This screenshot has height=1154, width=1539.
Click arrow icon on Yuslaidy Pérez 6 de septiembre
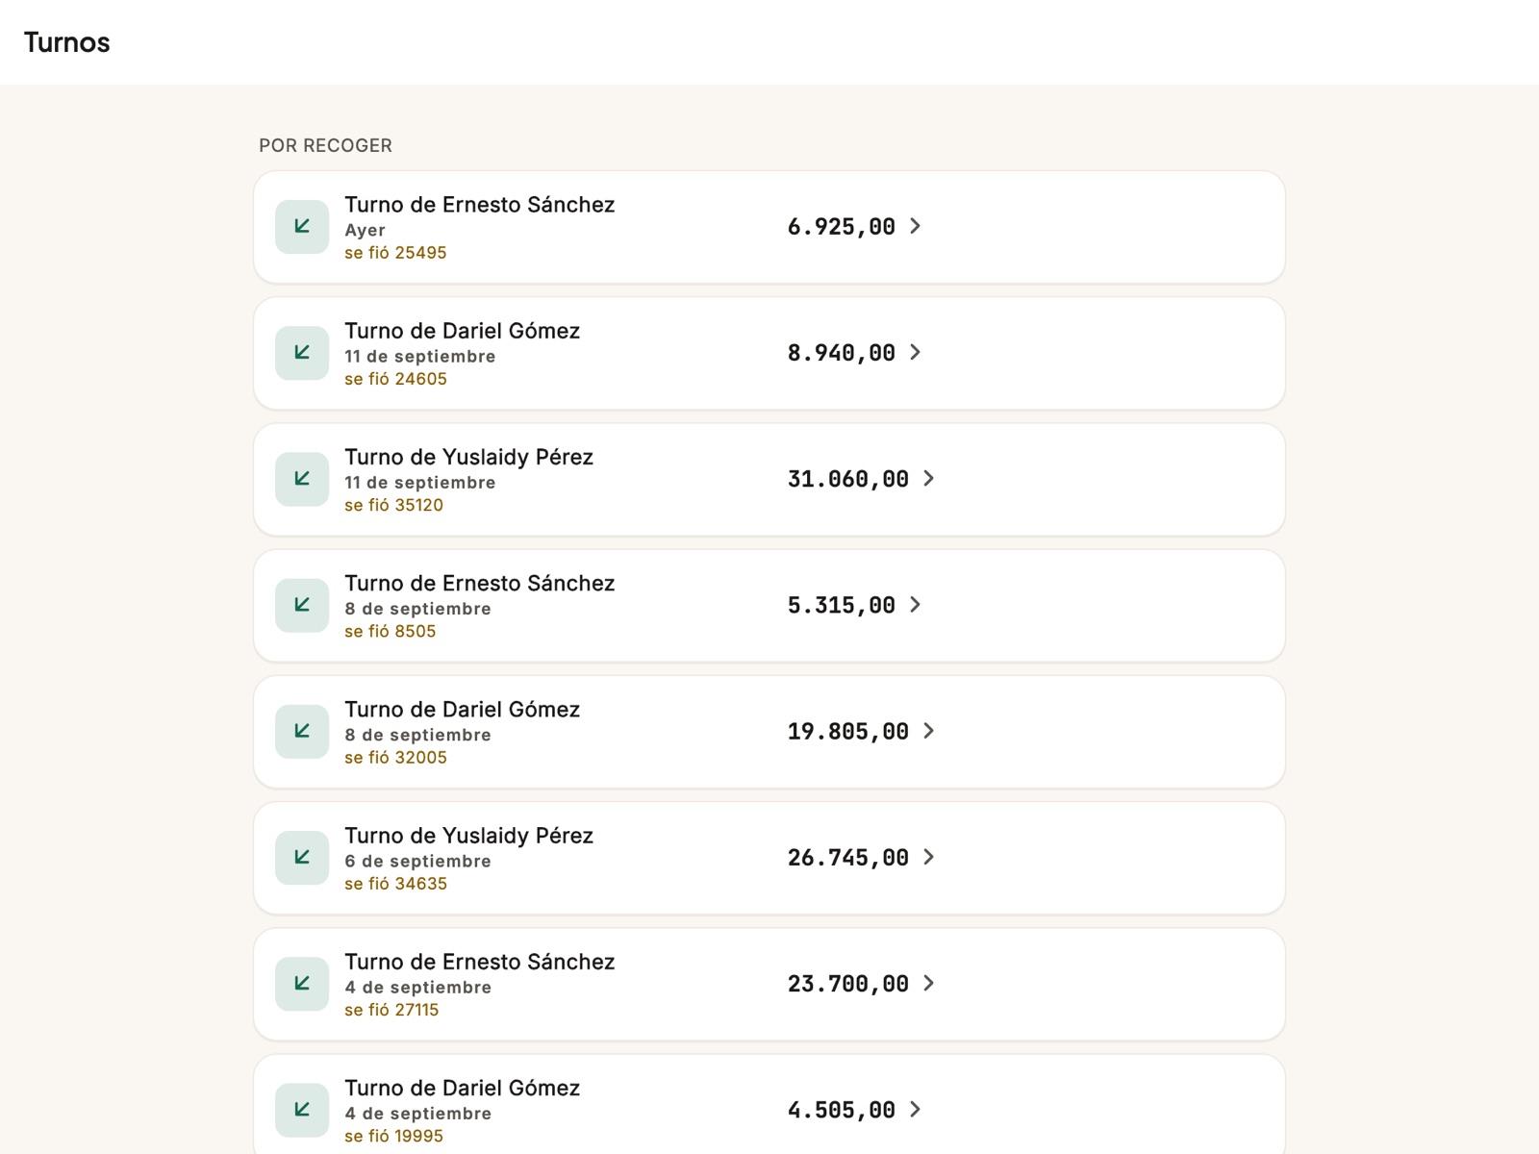coord(302,858)
